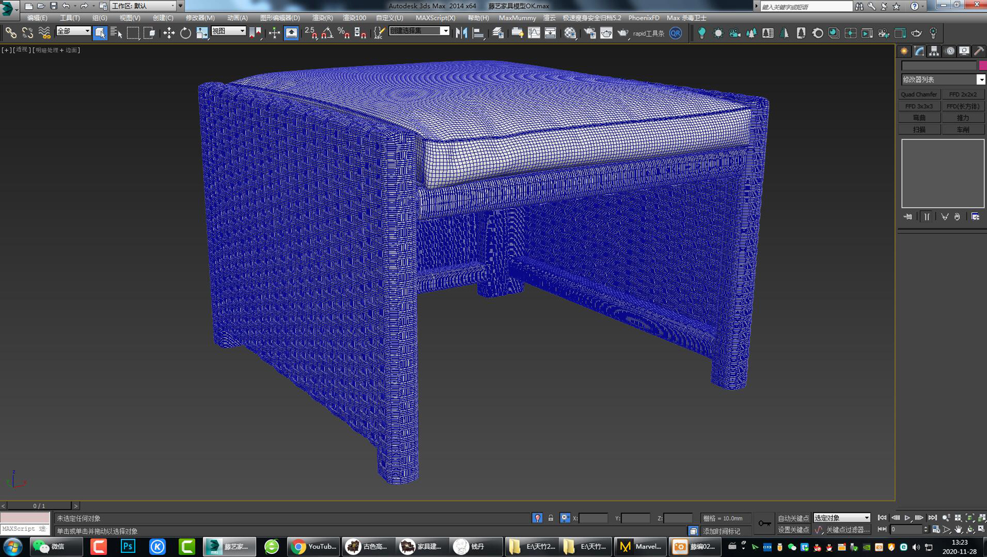
Task: Open the 工作区 workspace dropdown
Action: tap(144, 6)
